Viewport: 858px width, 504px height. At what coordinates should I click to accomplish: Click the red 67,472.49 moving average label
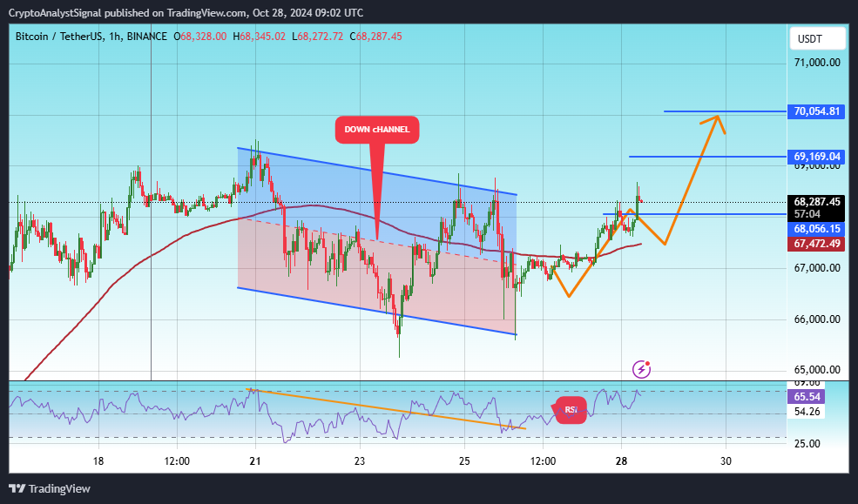(816, 243)
